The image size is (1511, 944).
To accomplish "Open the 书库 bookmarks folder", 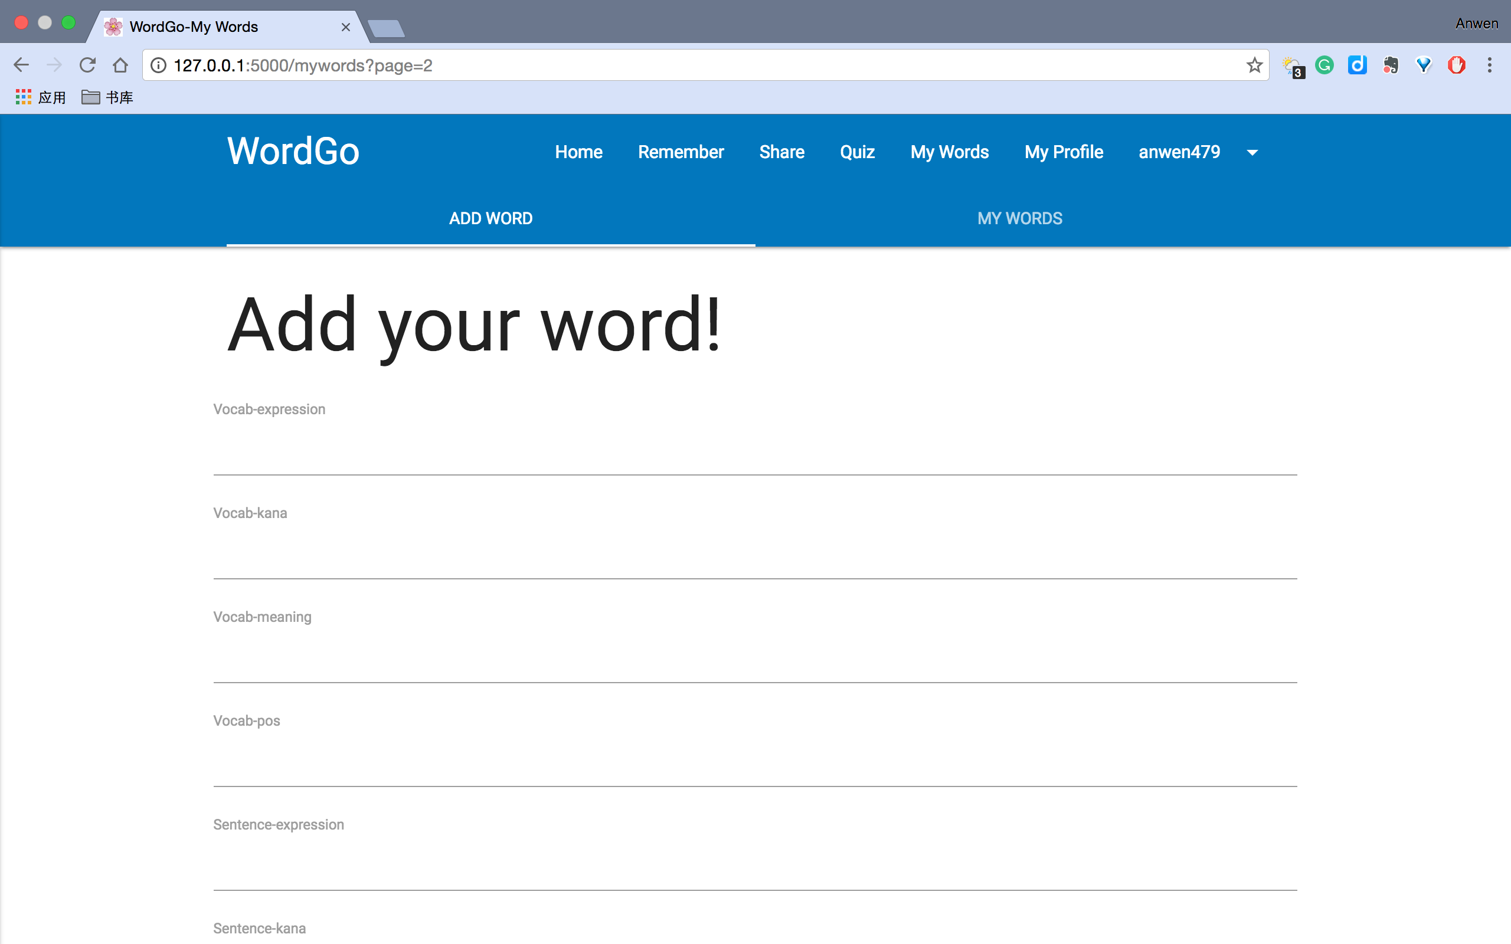I will [x=107, y=97].
